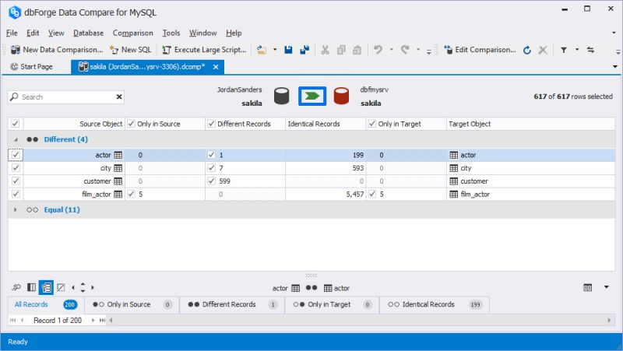This screenshot has width=623, height=351.
Task: Click the Open file folder icon
Action: click(x=262, y=50)
